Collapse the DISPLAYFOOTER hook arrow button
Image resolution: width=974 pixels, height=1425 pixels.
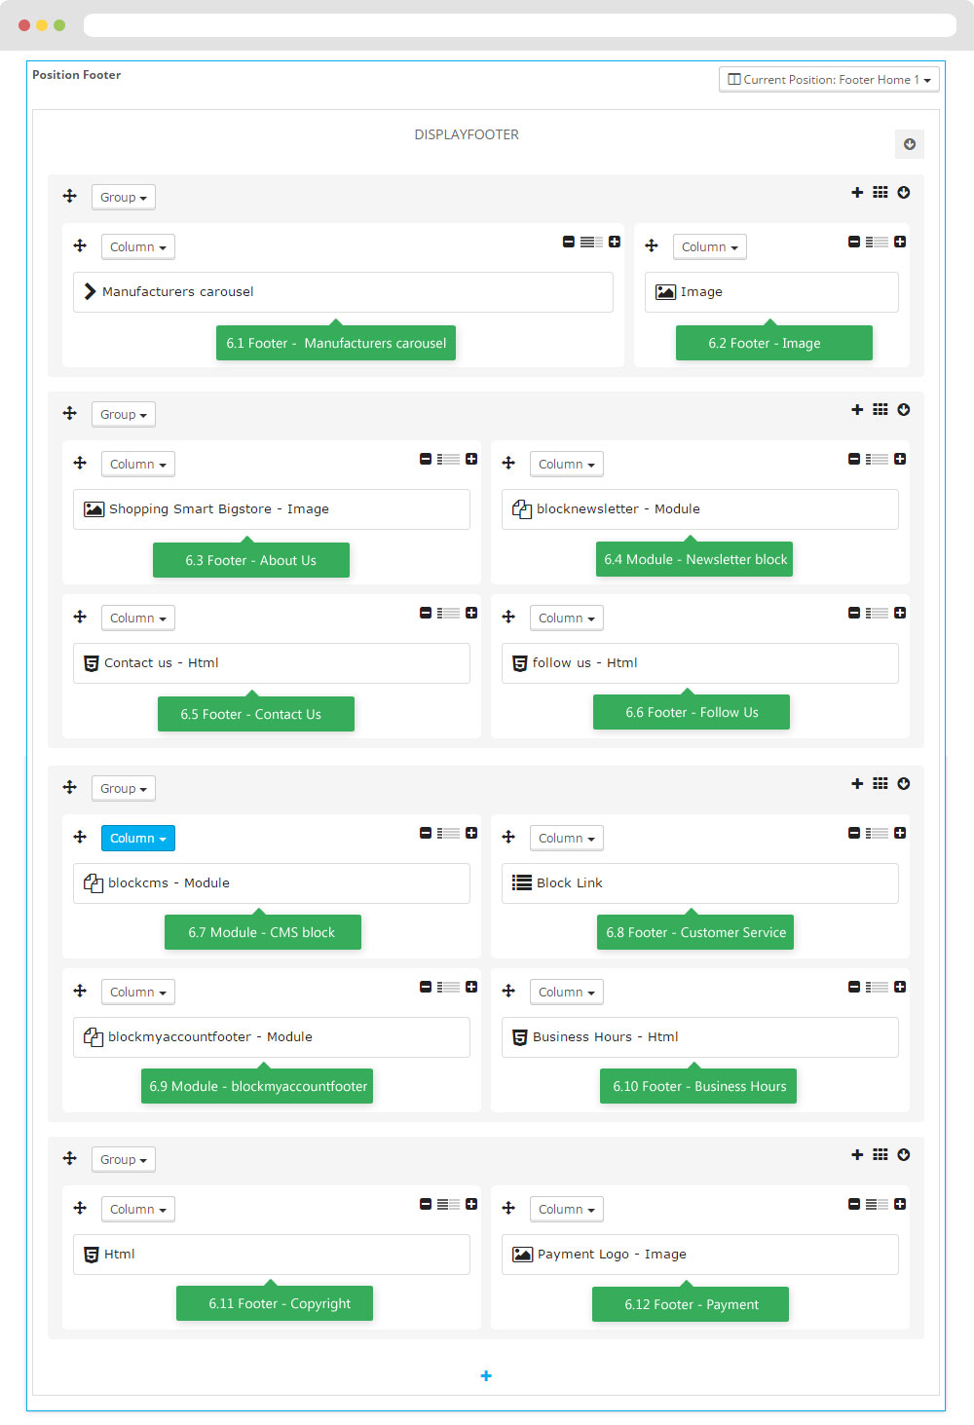tap(910, 144)
